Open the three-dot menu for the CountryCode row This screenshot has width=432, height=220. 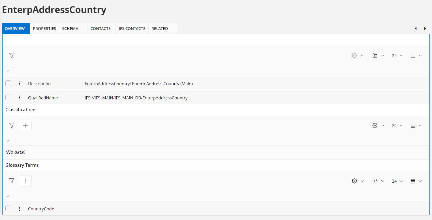coord(20,209)
